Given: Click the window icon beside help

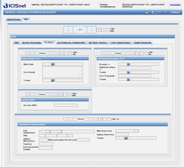Looking at the screenshot, I should [159, 12].
